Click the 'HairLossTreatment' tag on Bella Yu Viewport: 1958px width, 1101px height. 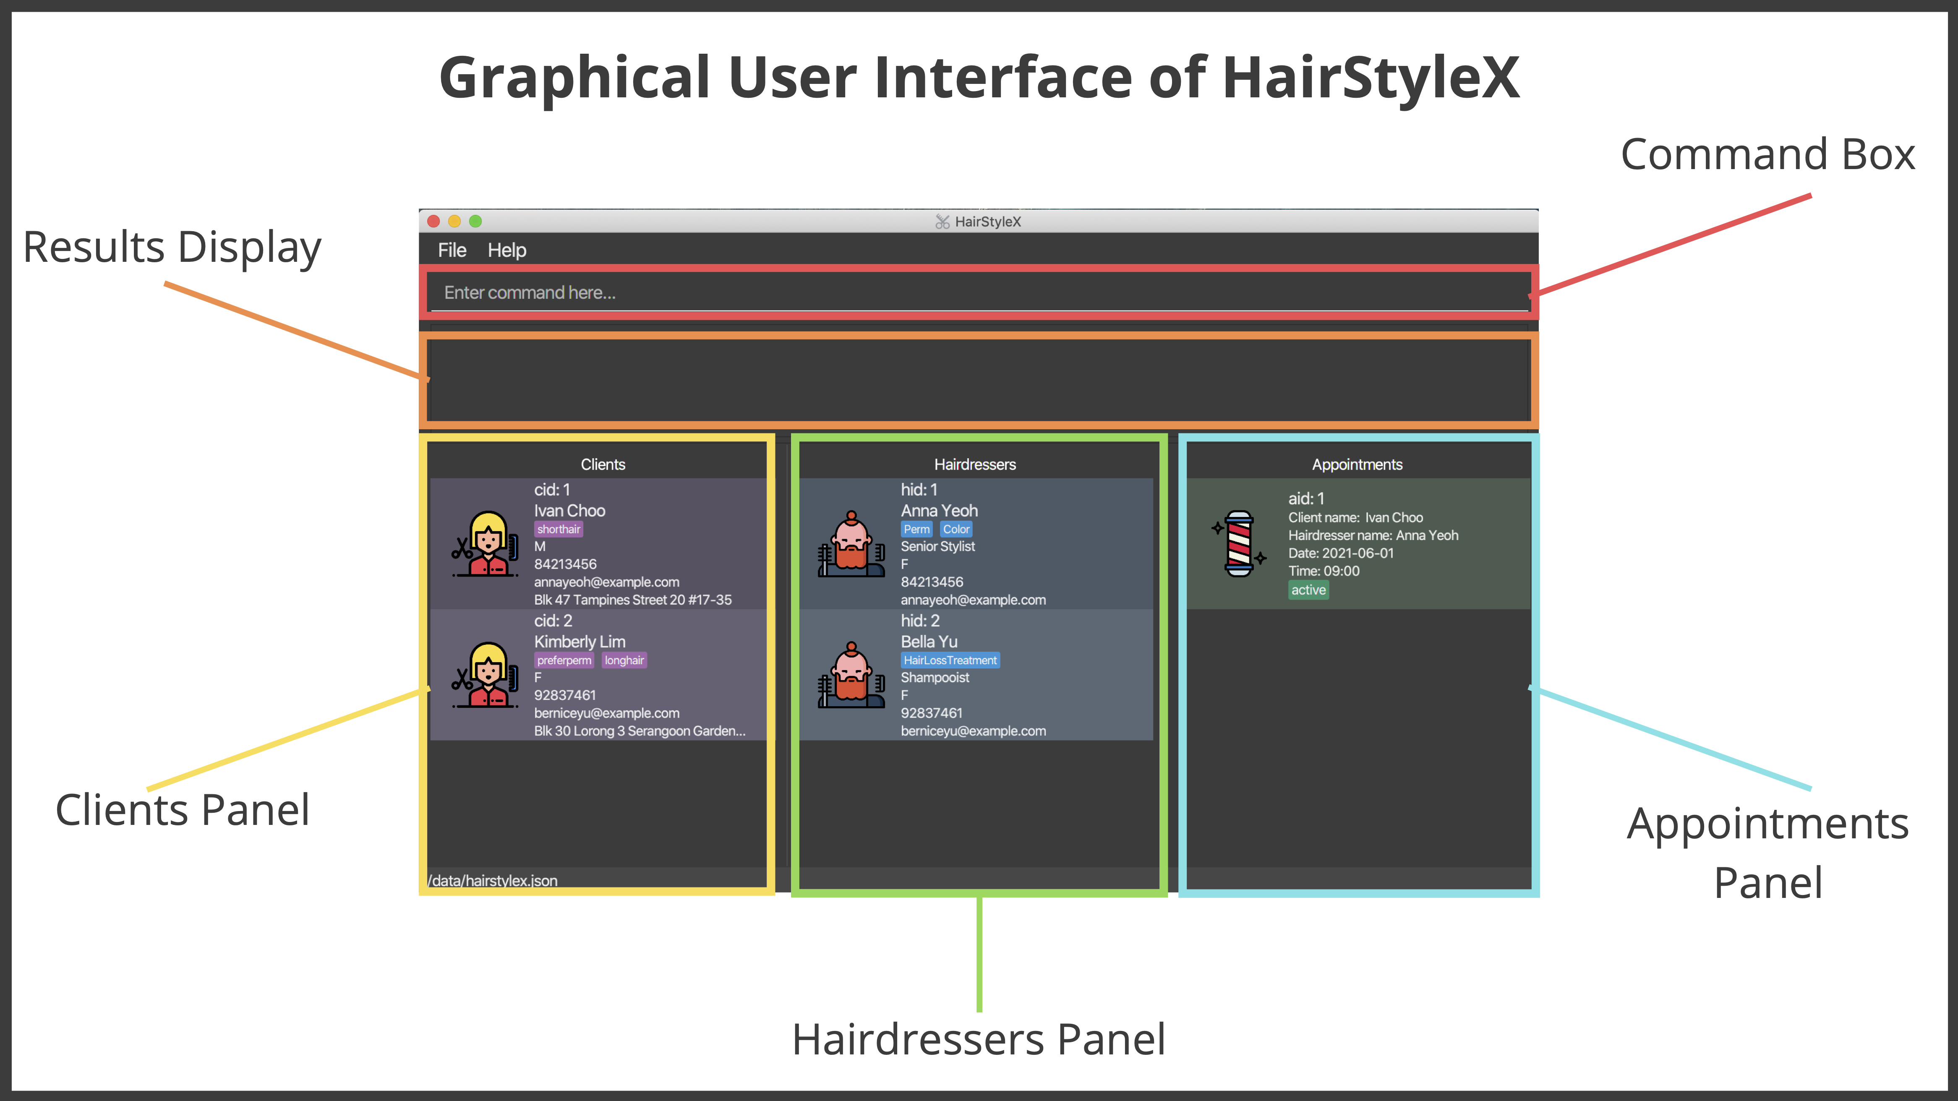[949, 660]
